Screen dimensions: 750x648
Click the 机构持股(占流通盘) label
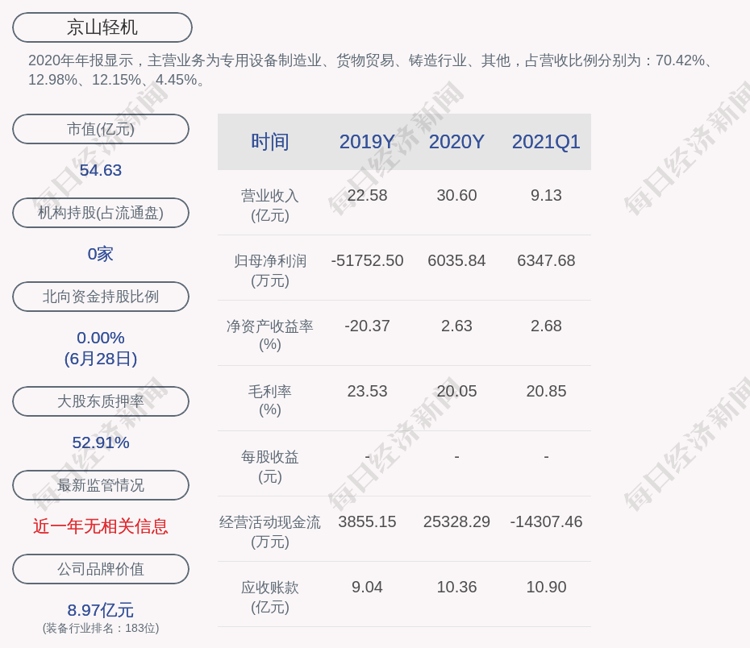pyautogui.click(x=101, y=213)
